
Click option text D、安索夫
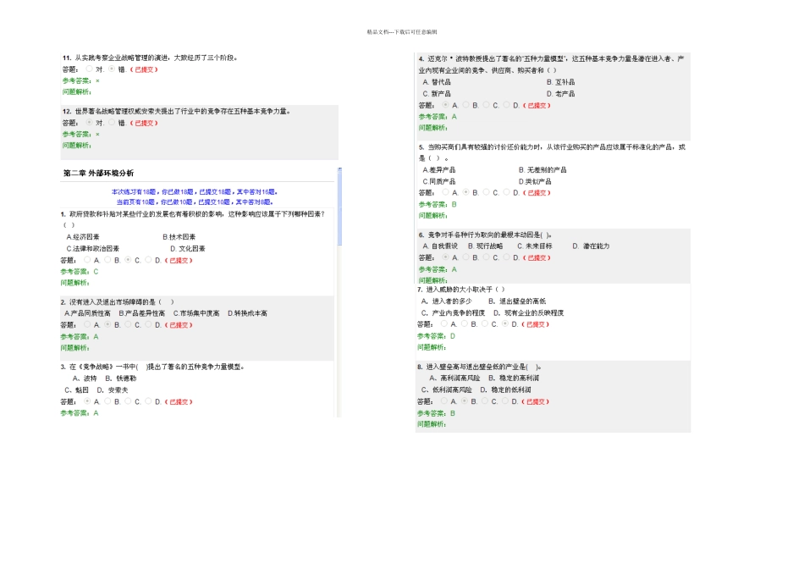113,390
